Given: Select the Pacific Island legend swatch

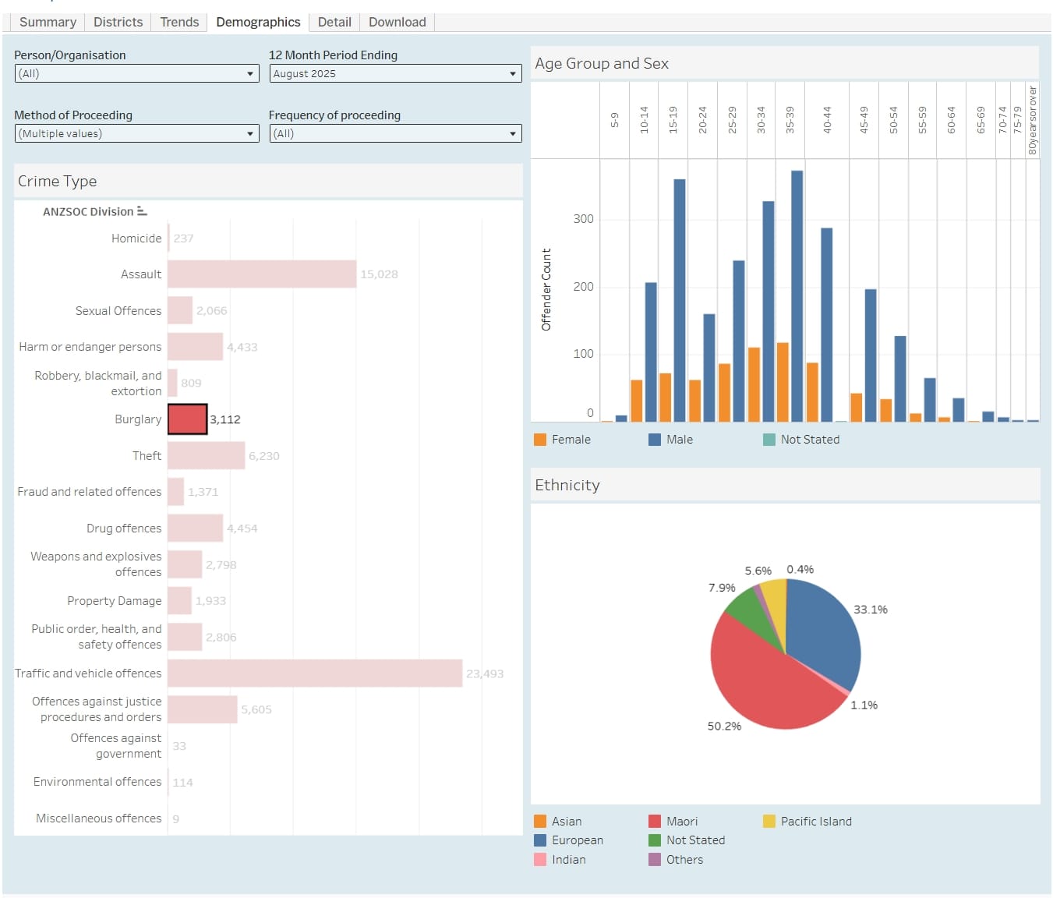Looking at the screenshot, I should coord(769,822).
